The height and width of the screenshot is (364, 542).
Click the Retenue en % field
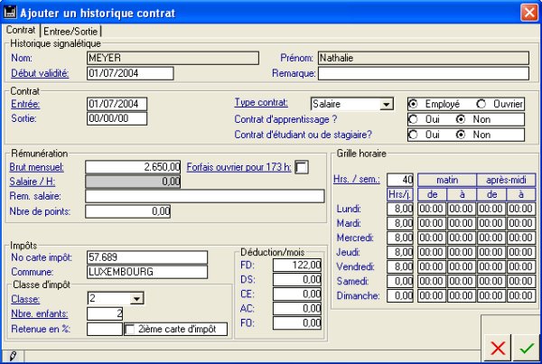coord(105,329)
